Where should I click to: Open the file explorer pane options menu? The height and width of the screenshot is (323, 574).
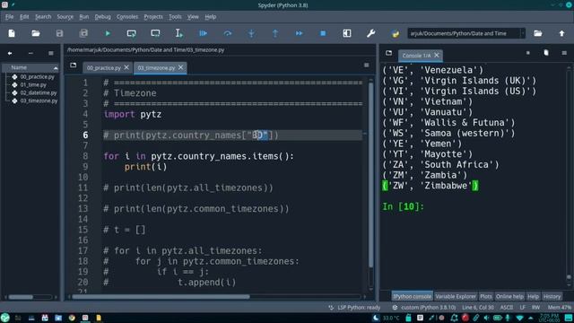click(51, 54)
